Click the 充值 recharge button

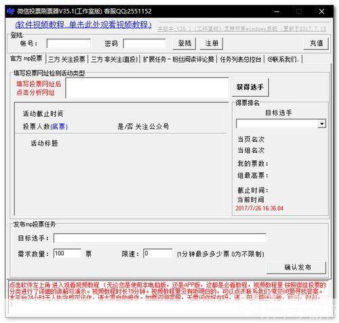[316, 43]
